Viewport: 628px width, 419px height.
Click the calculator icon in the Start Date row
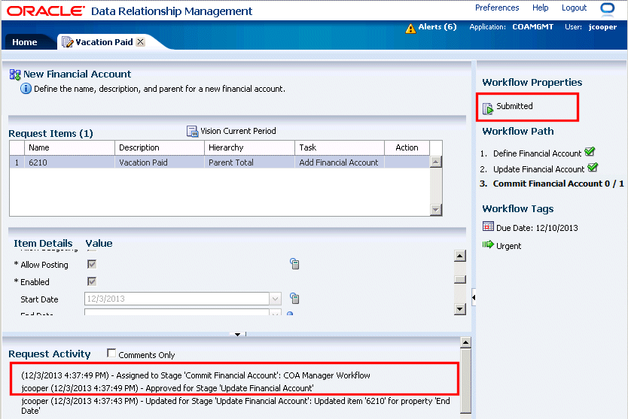[294, 299]
